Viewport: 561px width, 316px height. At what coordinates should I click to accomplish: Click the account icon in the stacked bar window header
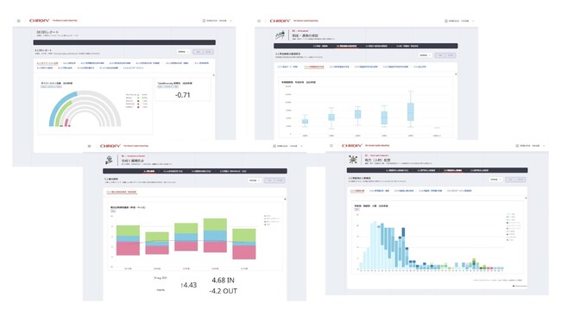tap(274, 146)
